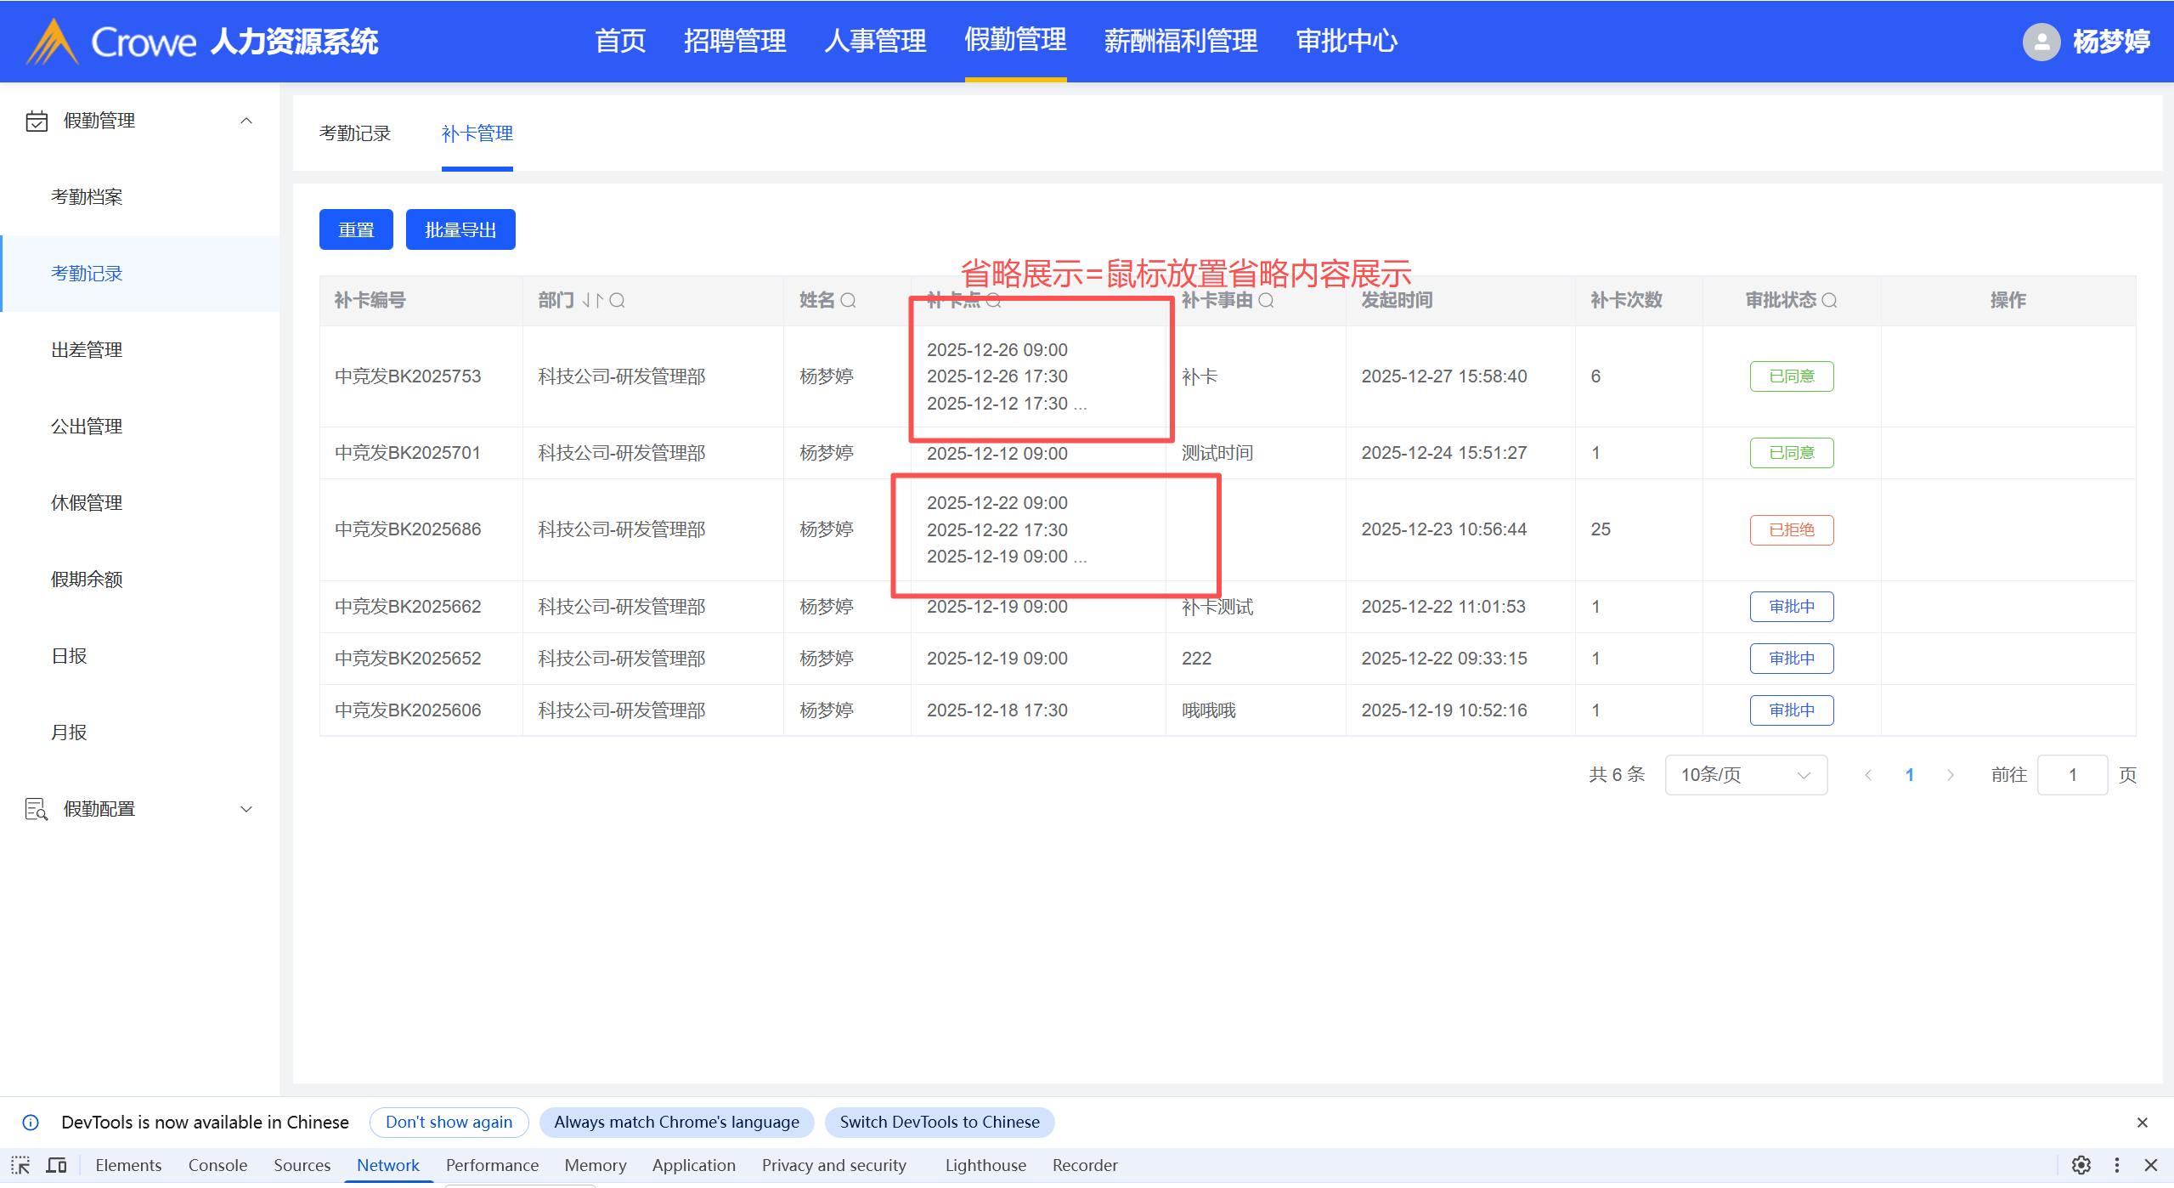Click the 批量导出 button
This screenshot has height=1188, width=2174.
[460, 229]
